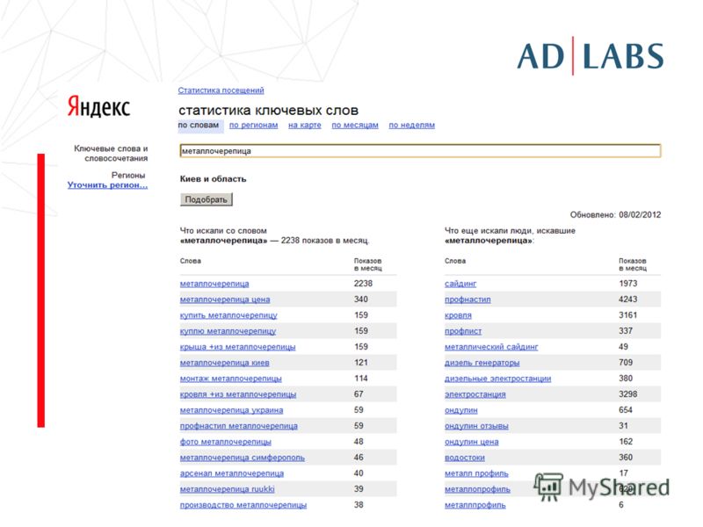The width and height of the screenshot is (703, 527).
Task: Click the статистика ключевых слов heading
Action: point(269,111)
